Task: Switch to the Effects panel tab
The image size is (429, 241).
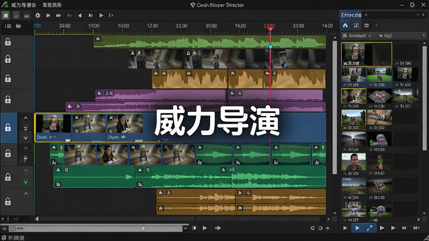Action: (351, 15)
